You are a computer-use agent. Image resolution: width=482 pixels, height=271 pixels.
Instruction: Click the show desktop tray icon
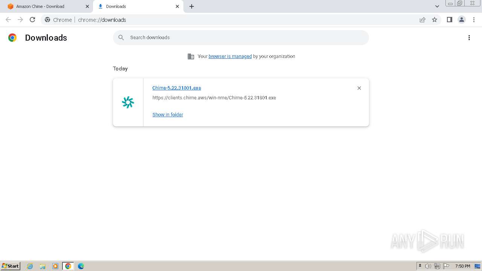(477, 266)
